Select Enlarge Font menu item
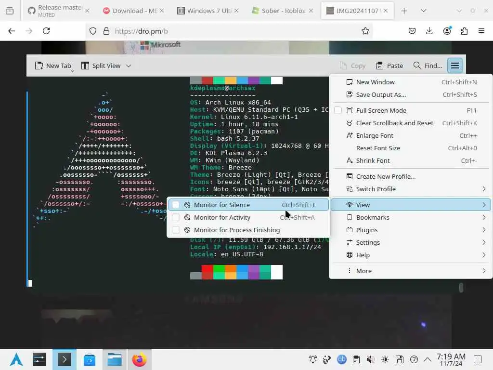This screenshot has height=370, width=493. click(x=411, y=135)
